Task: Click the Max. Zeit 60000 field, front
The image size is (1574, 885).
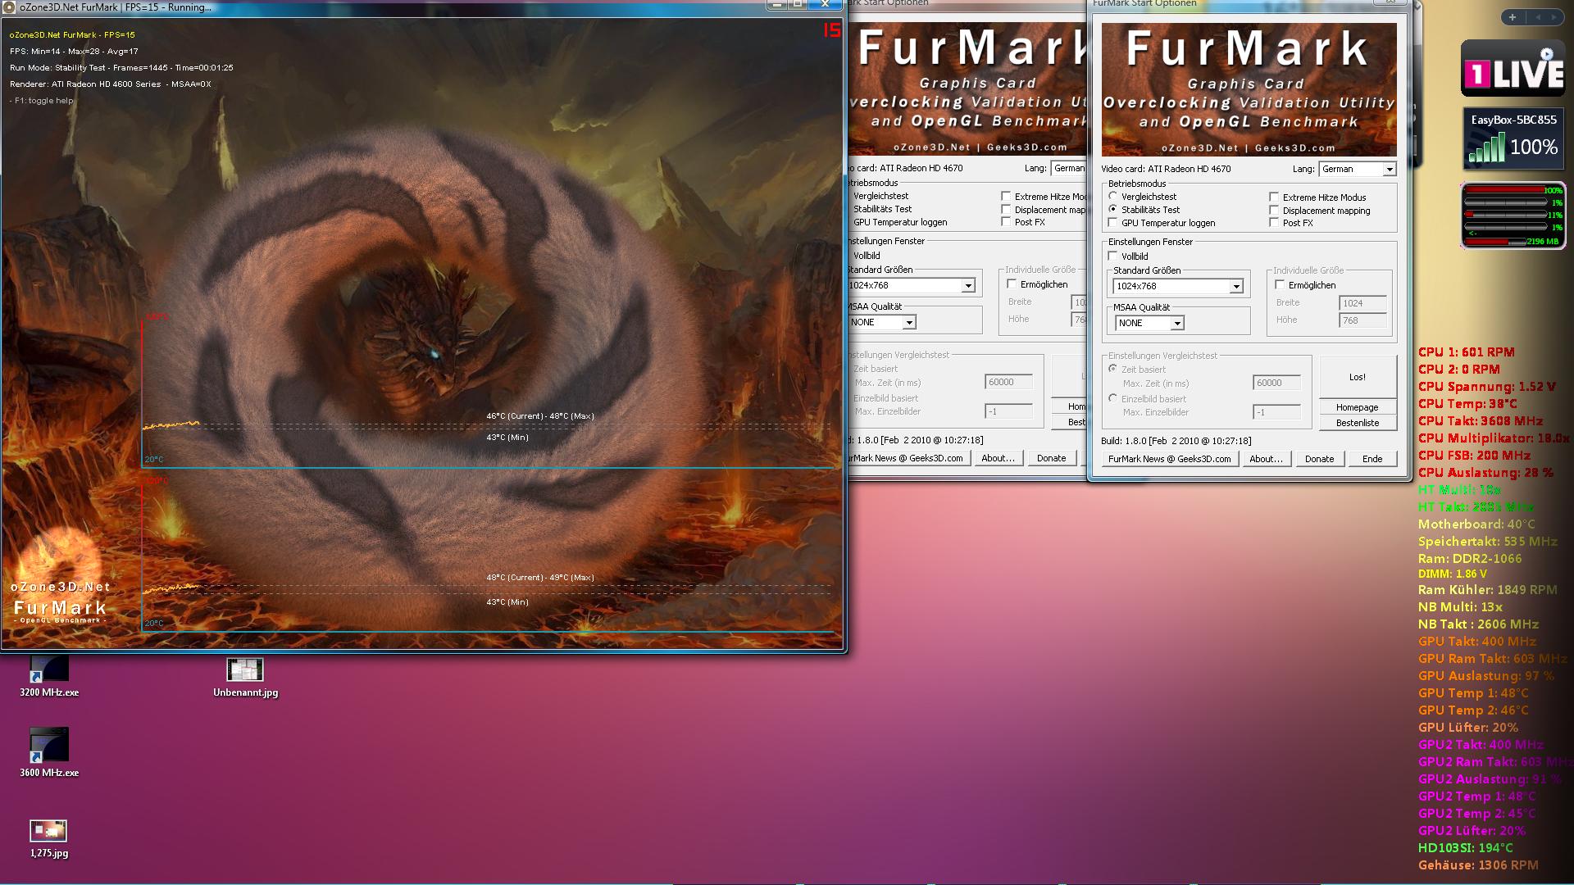Action: click(x=1276, y=383)
